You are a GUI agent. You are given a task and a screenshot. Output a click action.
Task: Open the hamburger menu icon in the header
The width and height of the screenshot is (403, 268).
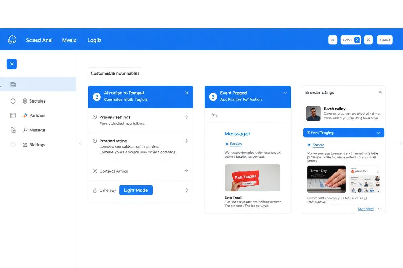click(x=332, y=40)
